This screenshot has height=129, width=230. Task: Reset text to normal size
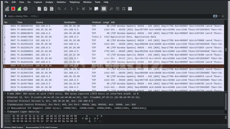[x=124, y=9]
